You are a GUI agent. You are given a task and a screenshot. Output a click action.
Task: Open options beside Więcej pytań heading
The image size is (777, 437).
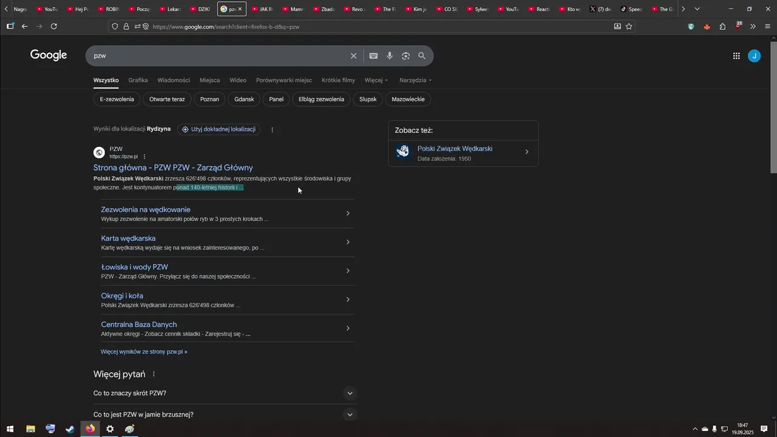click(154, 374)
